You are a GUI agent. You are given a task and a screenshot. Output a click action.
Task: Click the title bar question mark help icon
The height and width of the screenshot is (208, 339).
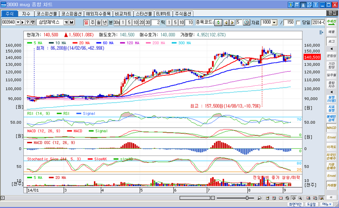coord(316,5)
